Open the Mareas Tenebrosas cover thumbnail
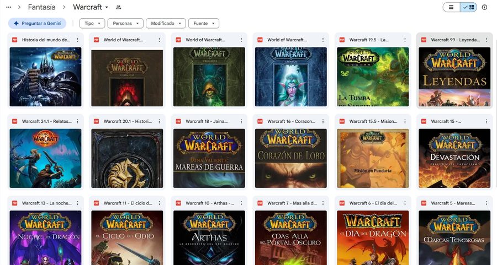The image size is (497, 265). pyautogui.click(x=454, y=238)
